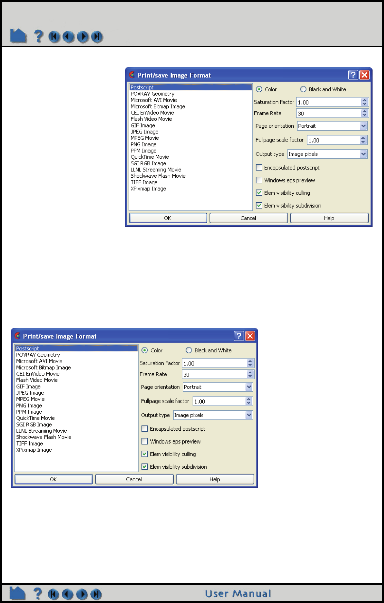Select Microsoft AVI Movie in upper dialog list

[154, 100]
